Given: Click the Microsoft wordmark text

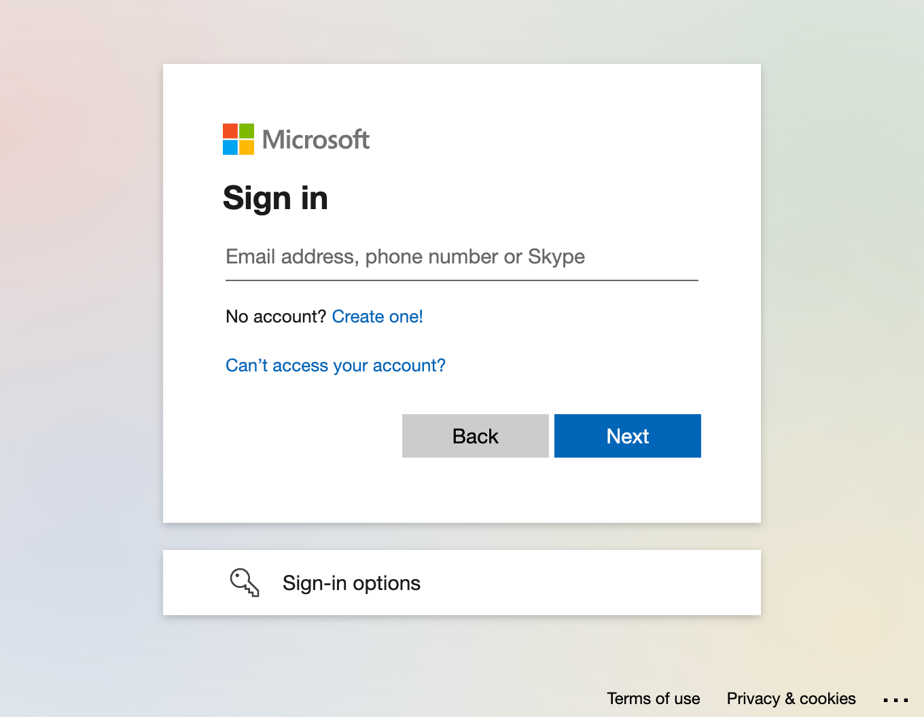Looking at the screenshot, I should click(x=316, y=139).
